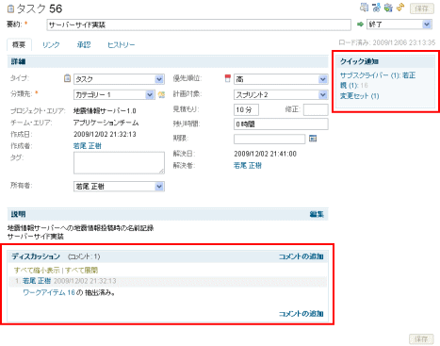
Task: Click the clipboard icon next to the タイプ dropdown
Action: click(x=67, y=78)
